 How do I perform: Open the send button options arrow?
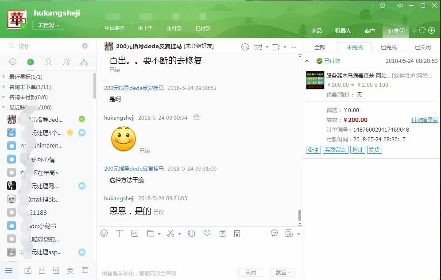tap(290, 272)
